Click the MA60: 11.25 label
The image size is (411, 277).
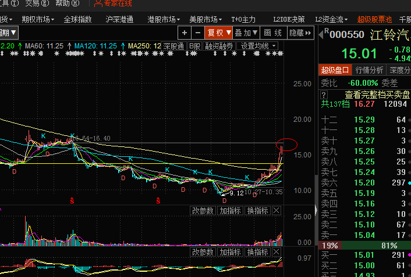click(44, 46)
